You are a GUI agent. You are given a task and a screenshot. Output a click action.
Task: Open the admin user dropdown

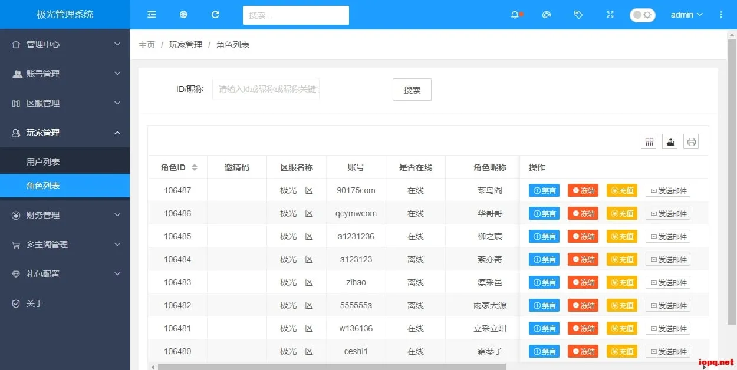click(x=686, y=15)
